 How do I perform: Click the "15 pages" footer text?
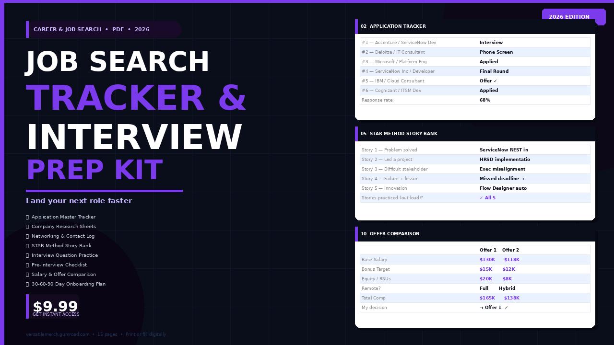(x=107, y=334)
